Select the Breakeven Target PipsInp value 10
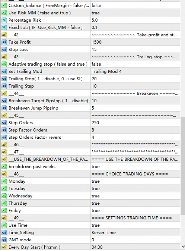 click(x=94, y=101)
